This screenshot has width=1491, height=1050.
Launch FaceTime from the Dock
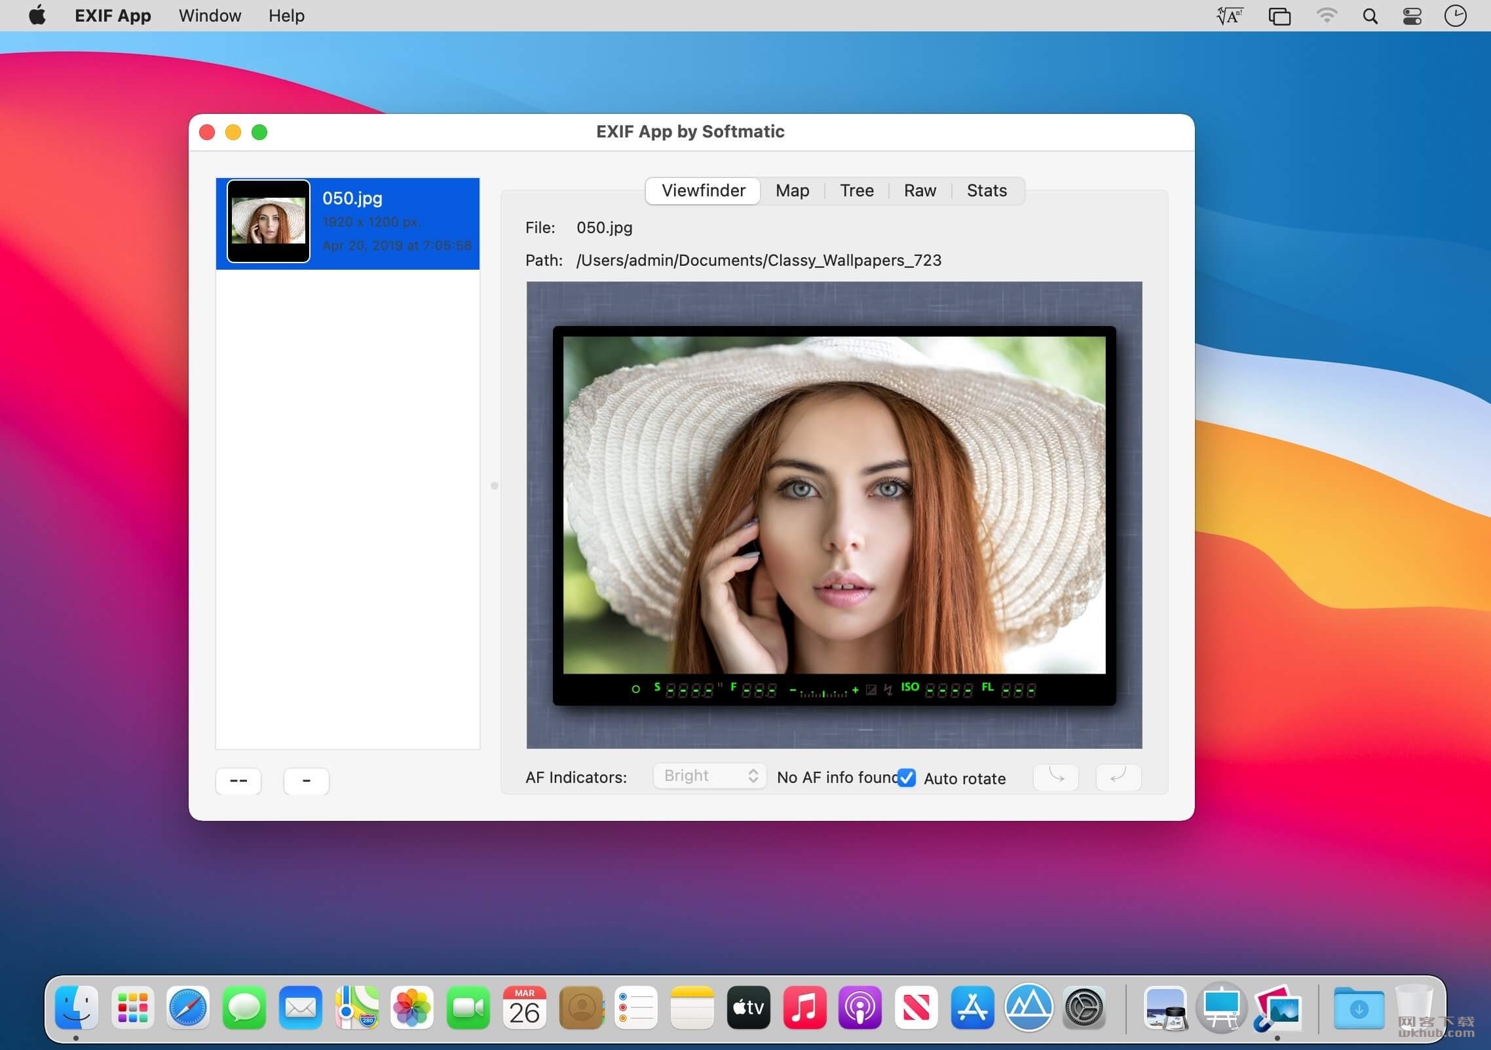pos(468,1007)
